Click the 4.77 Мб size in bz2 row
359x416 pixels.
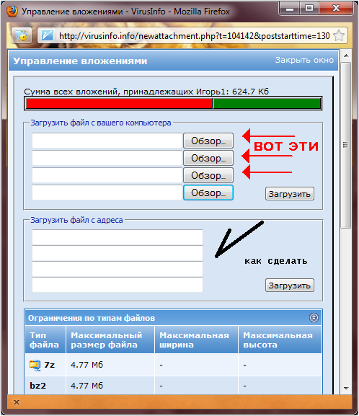(87, 386)
